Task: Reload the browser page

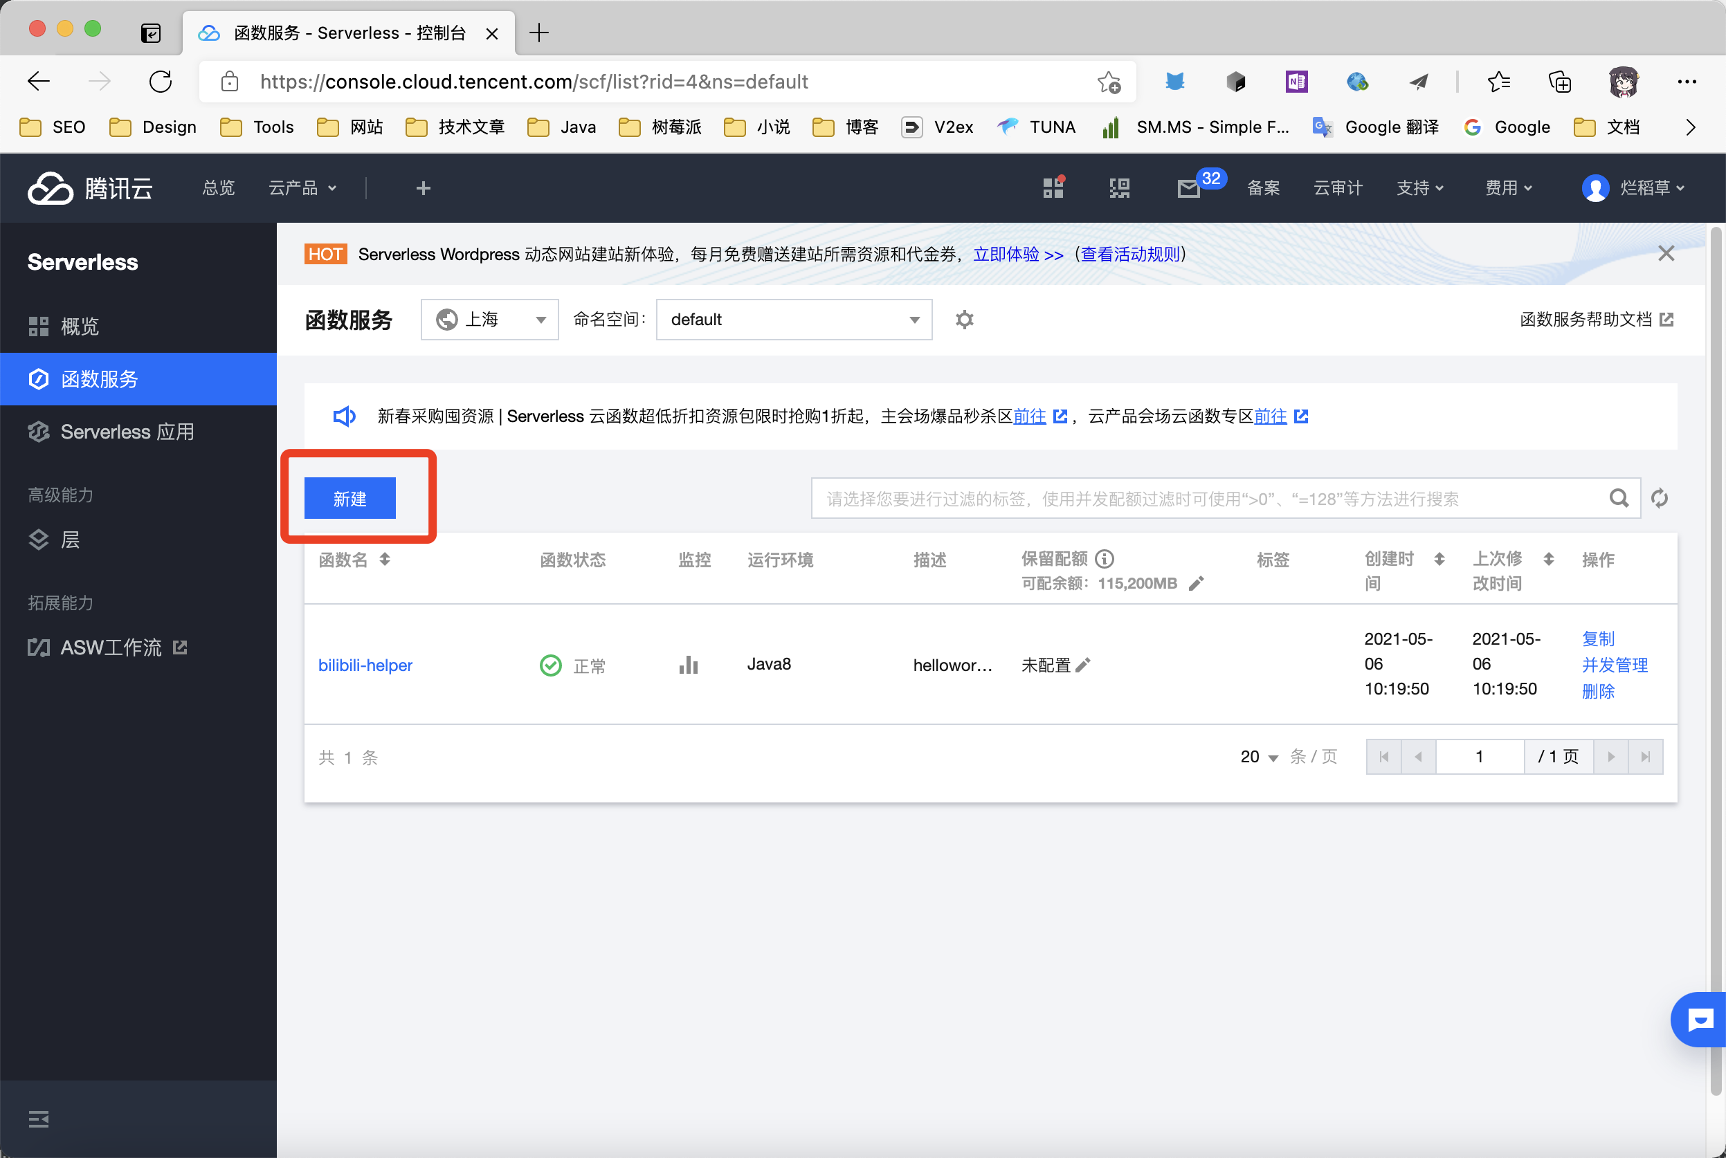Action: 161,81
